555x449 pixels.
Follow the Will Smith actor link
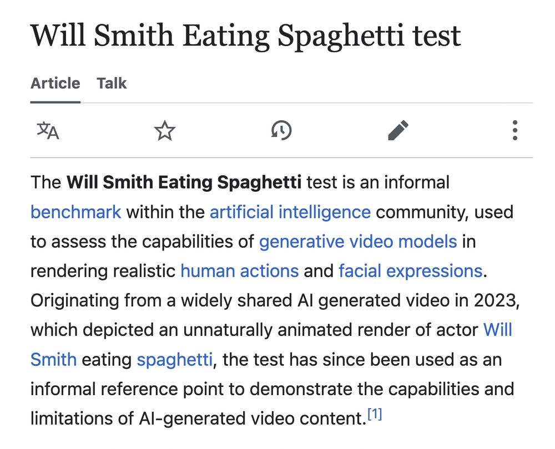pos(498,330)
